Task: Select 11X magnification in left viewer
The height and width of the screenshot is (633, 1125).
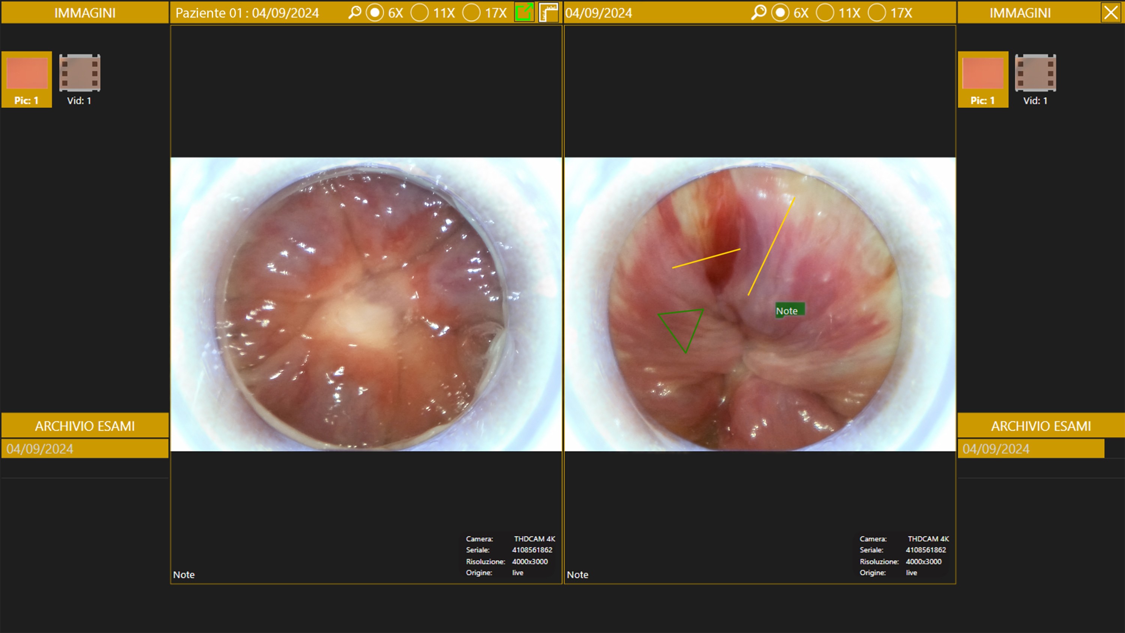Action: tap(419, 13)
